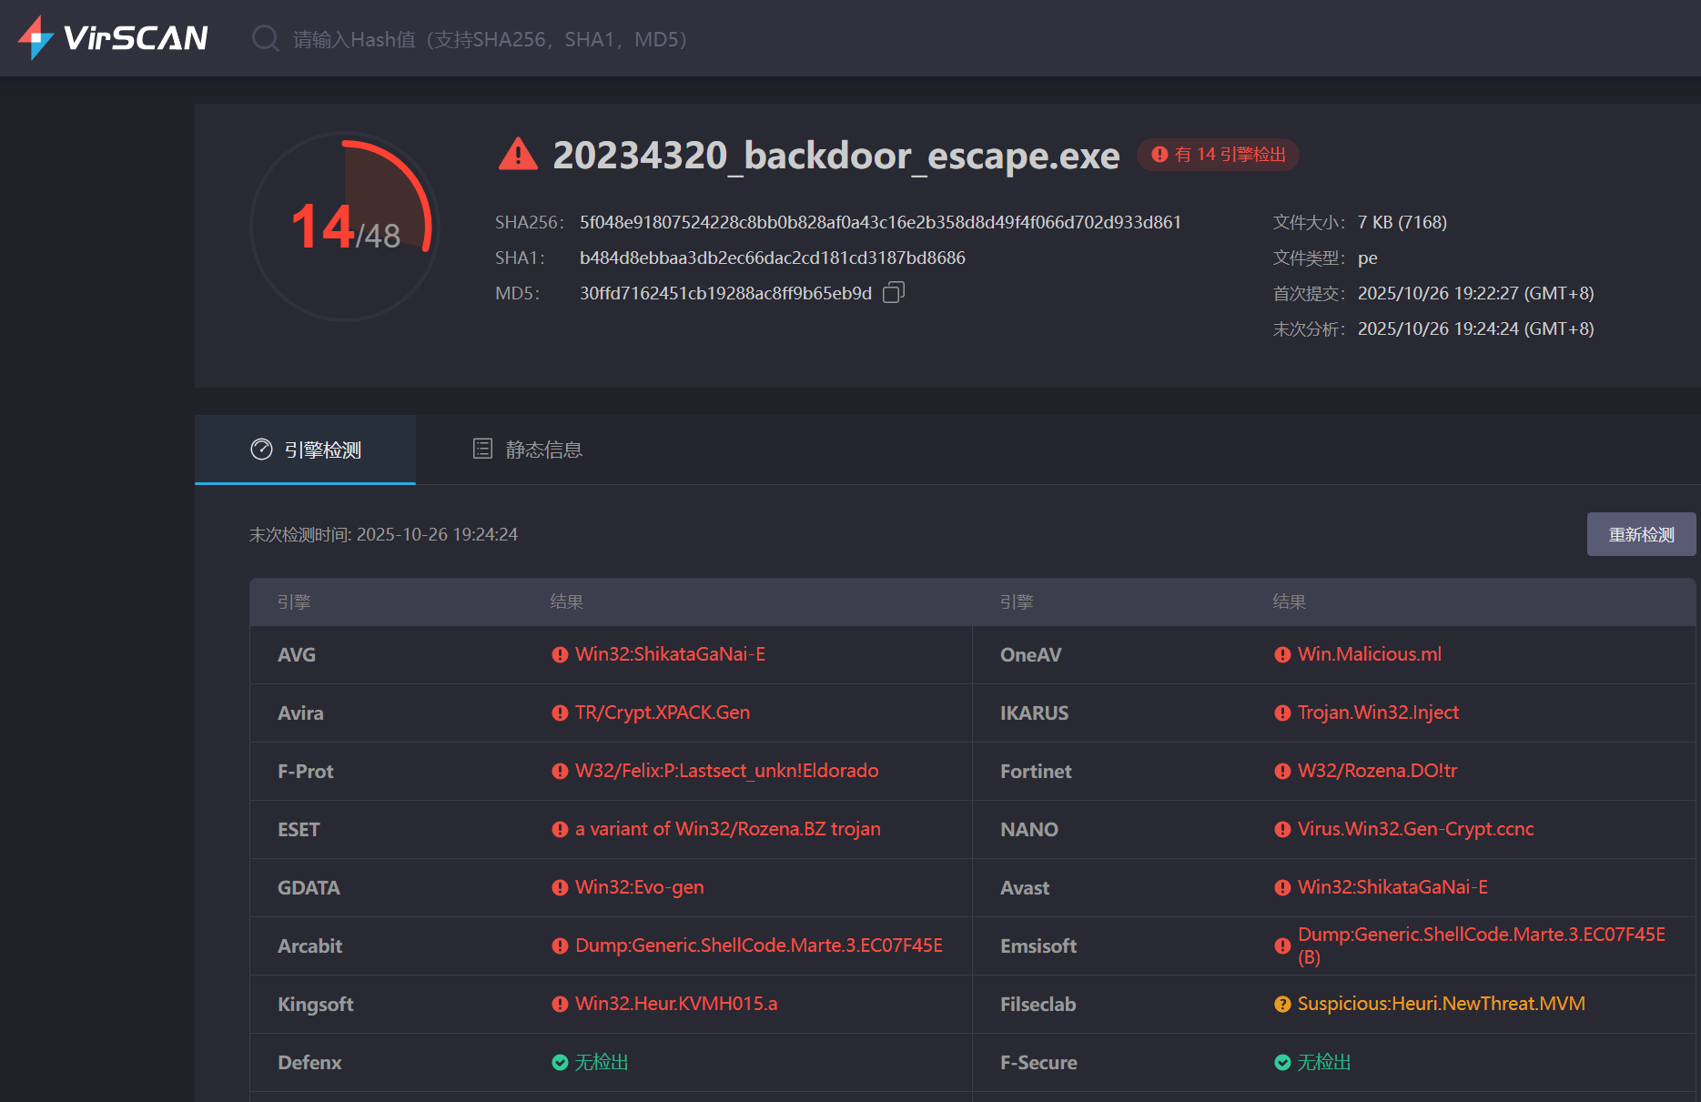1701x1102 pixels.
Task: Click the file type value pe
Action: click(1367, 258)
